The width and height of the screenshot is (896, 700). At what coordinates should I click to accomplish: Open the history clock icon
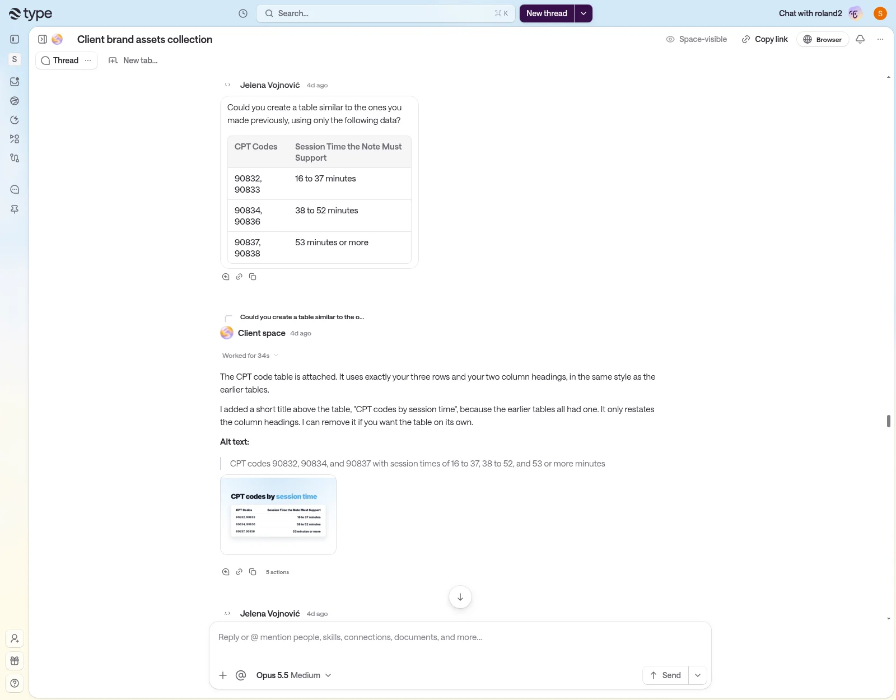tap(243, 13)
